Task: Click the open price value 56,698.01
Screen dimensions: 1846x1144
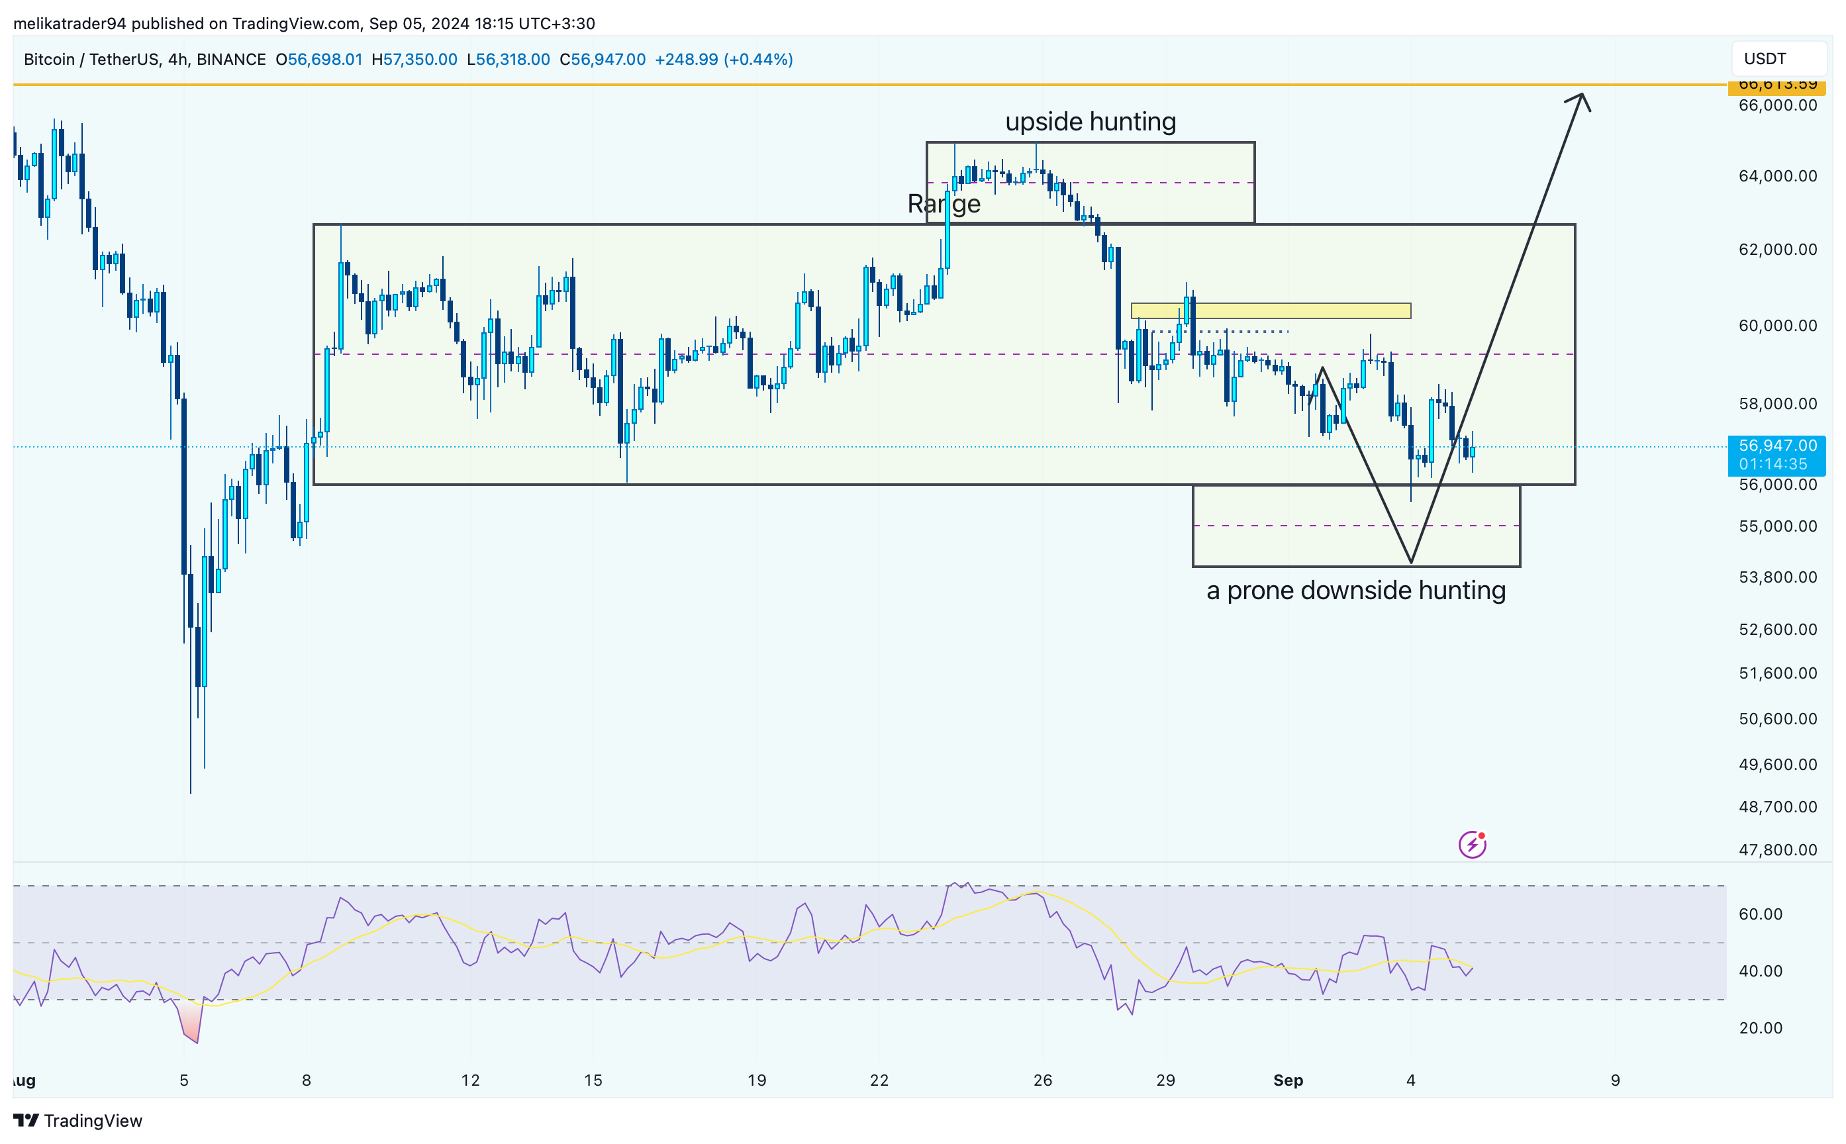Action: [x=324, y=59]
